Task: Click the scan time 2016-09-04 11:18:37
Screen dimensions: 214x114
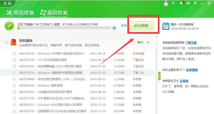Action: tap(185, 29)
